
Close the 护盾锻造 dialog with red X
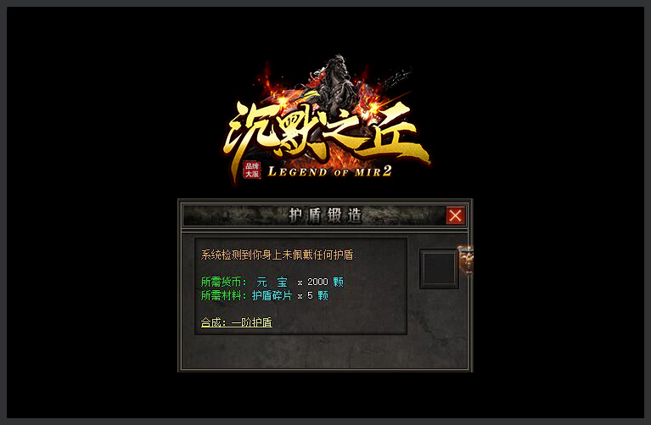tap(455, 215)
